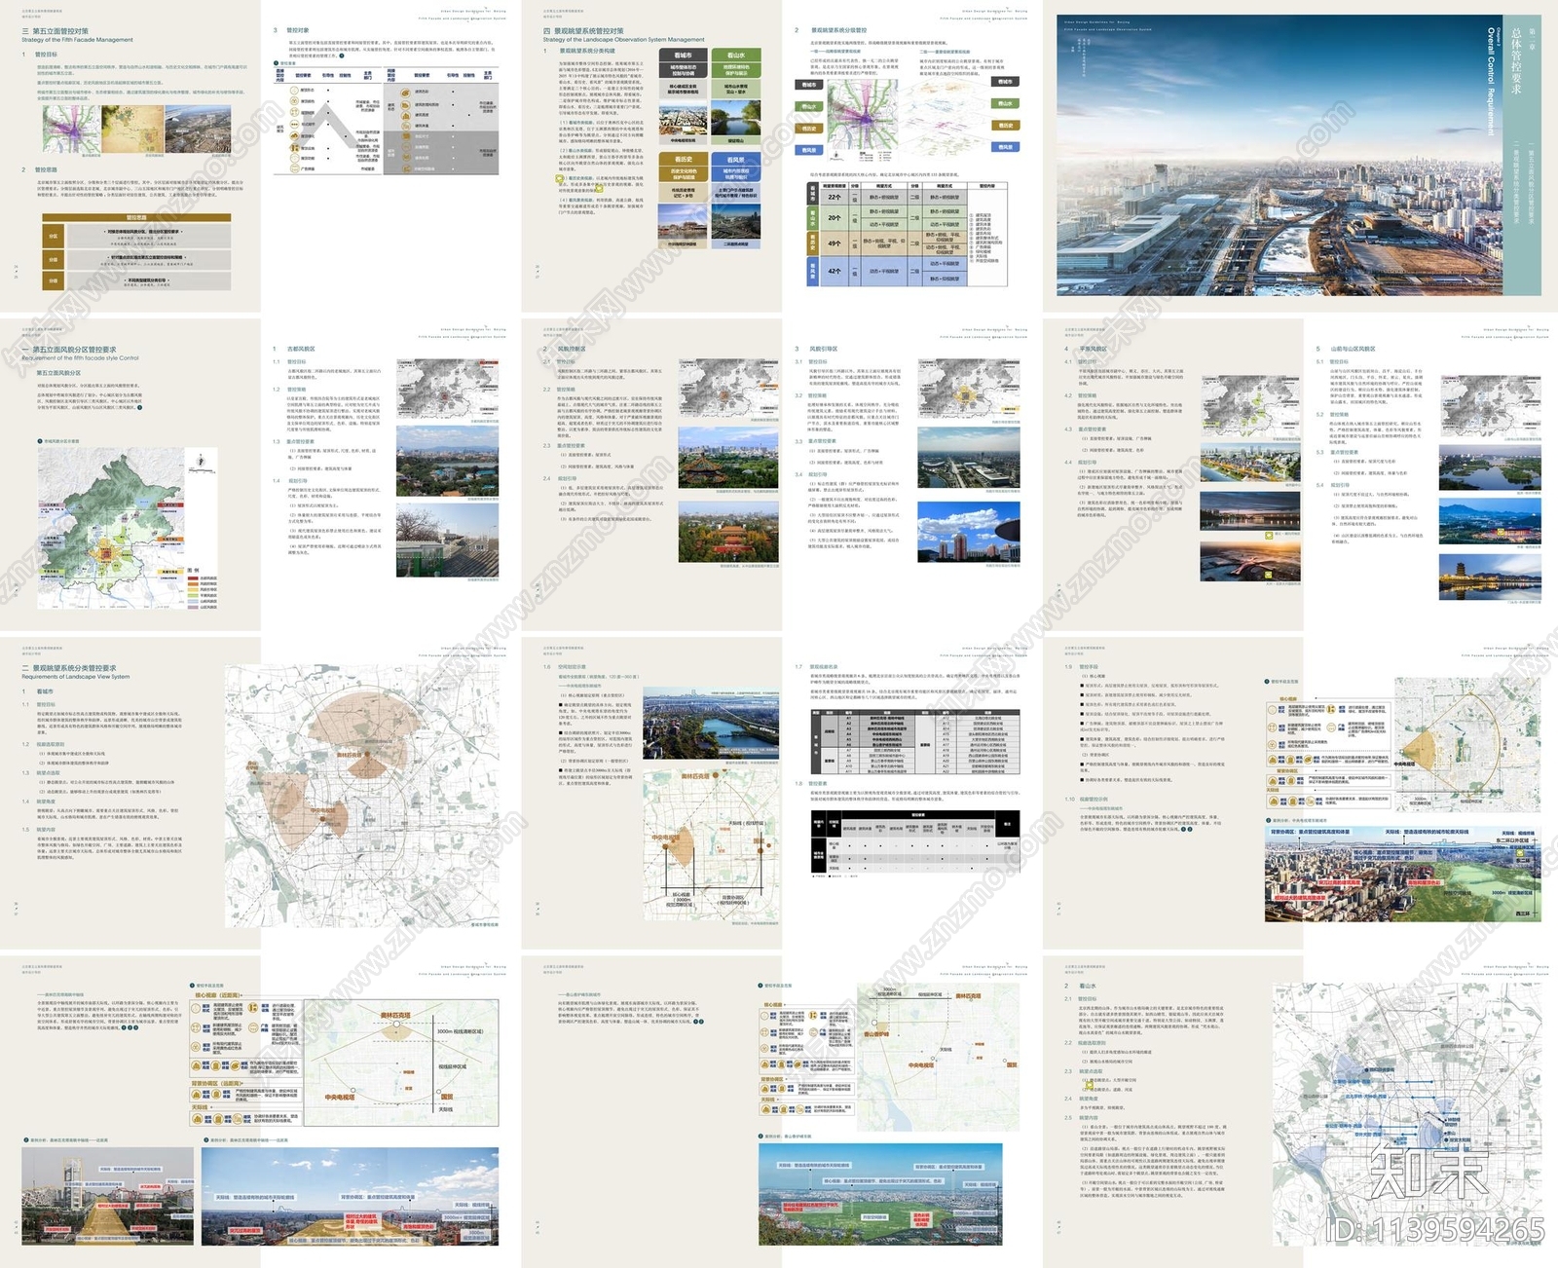This screenshot has height=1268, width=1558.
Task: Select the 20个 table cell
Action: [x=835, y=218]
